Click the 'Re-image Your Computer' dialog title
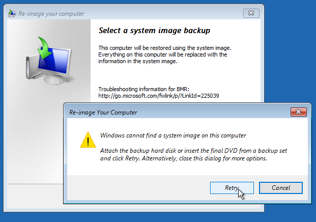The height and width of the screenshot is (222, 316). pos(103,113)
